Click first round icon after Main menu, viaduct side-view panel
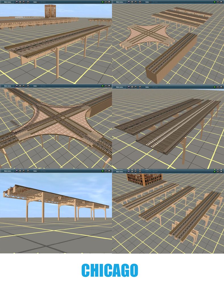Screen dimensions: 224x291 (17, 171)
